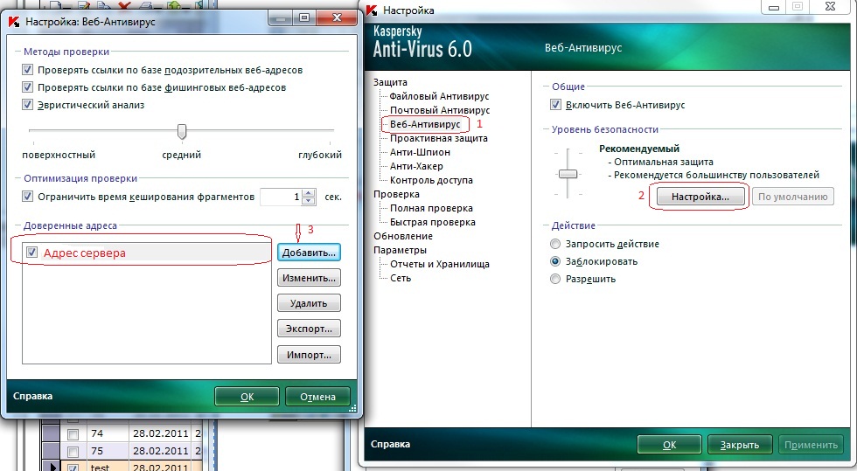857x471 pixels.
Task: Toggle phishing web-addresses link check checkbox
Action: (x=27, y=87)
